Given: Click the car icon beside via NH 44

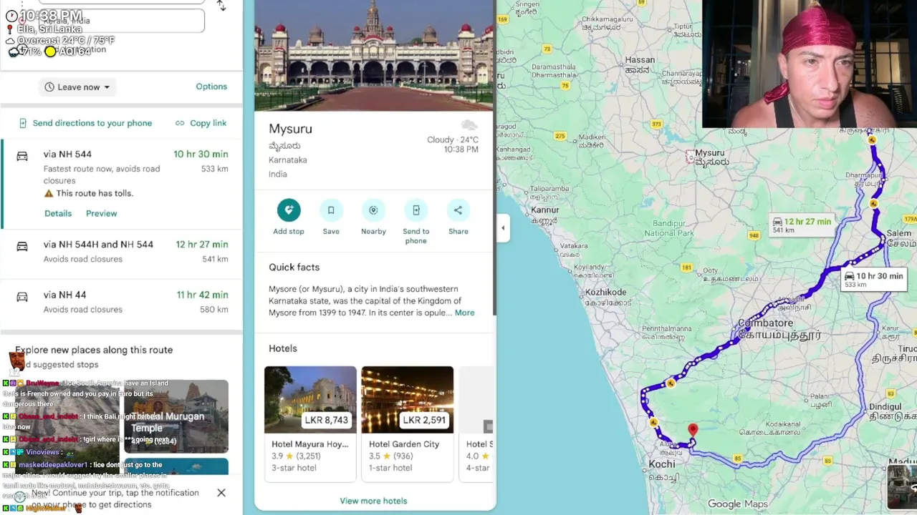Looking at the screenshot, I should (22, 296).
